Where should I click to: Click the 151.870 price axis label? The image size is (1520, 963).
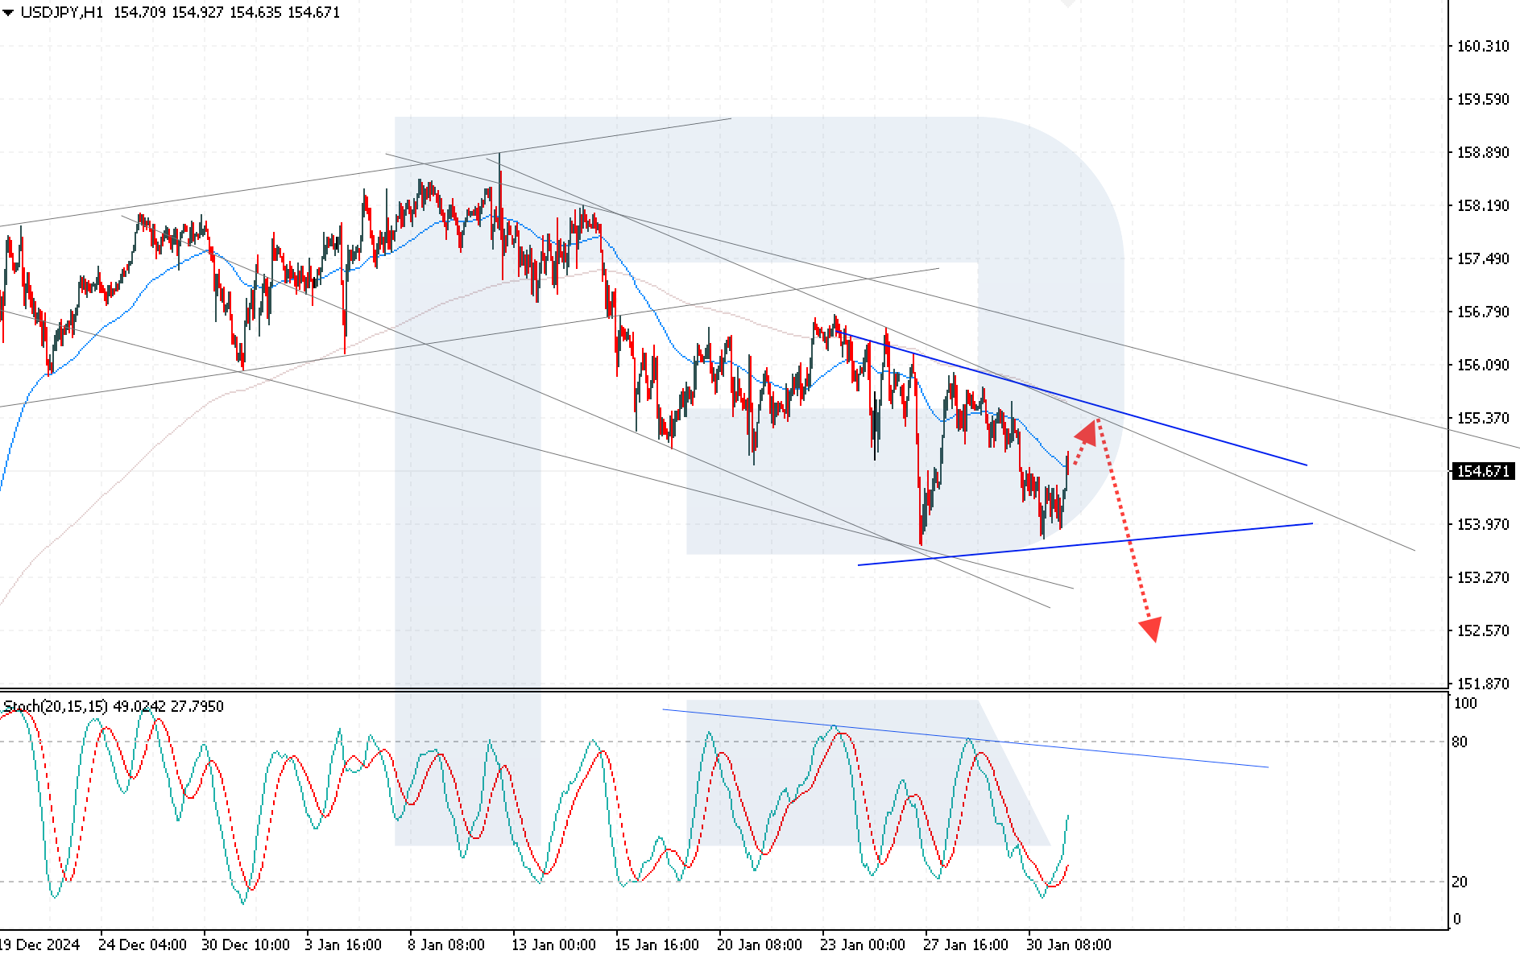(1483, 684)
